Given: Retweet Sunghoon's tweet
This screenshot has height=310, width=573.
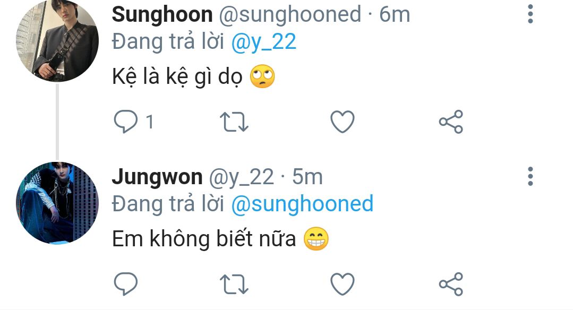Looking at the screenshot, I should (x=234, y=122).
